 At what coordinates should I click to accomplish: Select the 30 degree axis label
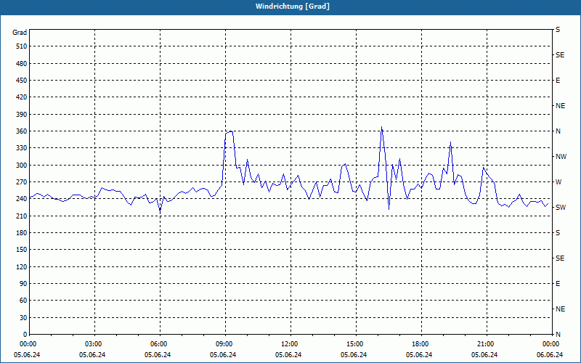click(23, 317)
